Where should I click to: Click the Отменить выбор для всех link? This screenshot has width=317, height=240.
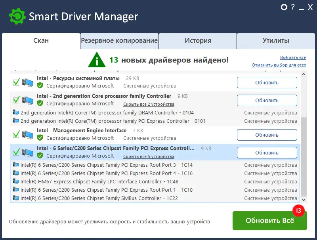click(x=279, y=65)
